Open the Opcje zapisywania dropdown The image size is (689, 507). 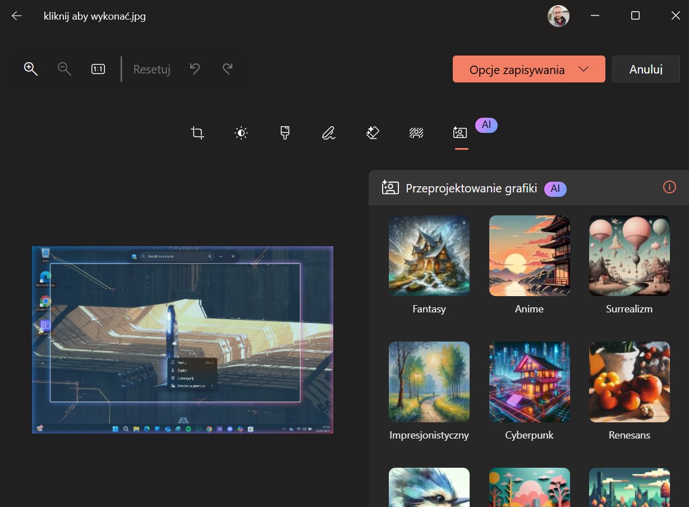(x=529, y=69)
